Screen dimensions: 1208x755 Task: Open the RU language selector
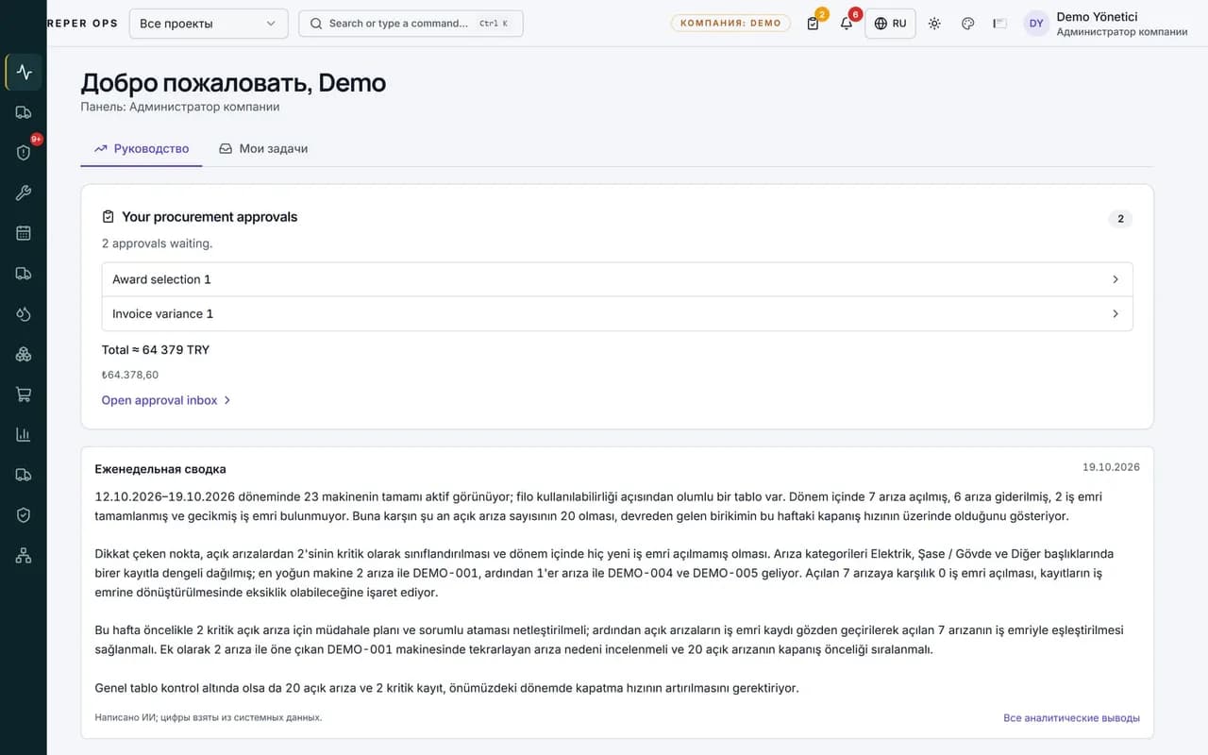890,24
